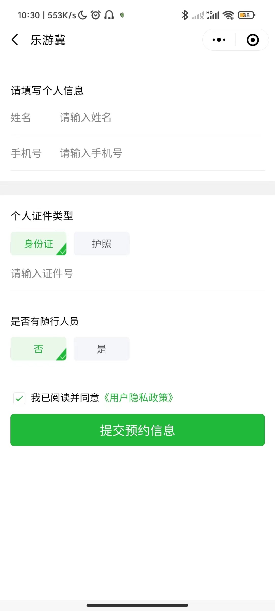Uncheck the privacy policy agreement checkbox
Image resolution: width=275 pixels, height=611 pixels.
pyautogui.click(x=19, y=398)
